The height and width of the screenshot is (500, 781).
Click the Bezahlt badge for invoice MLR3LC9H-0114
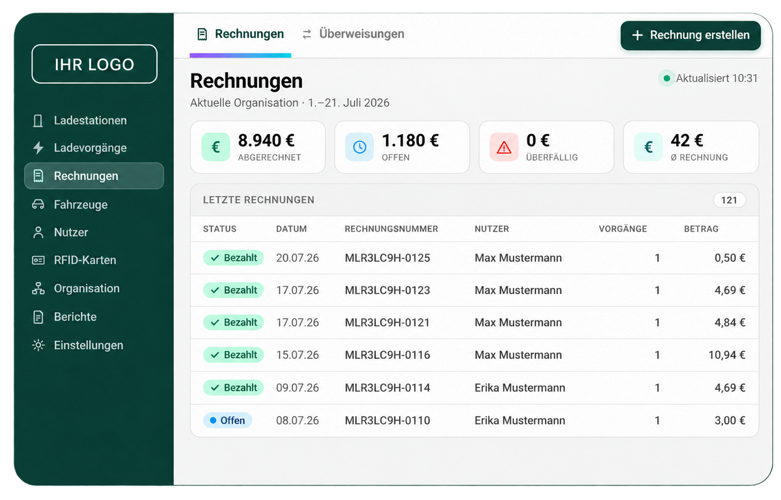[x=233, y=388]
